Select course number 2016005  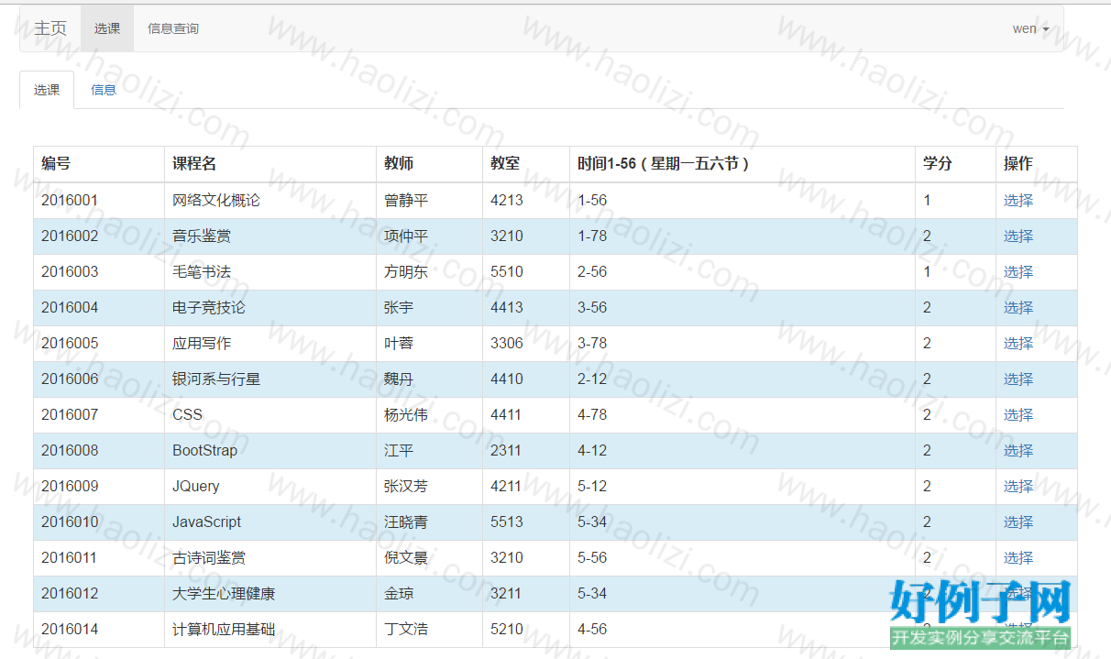[x=70, y=343]
